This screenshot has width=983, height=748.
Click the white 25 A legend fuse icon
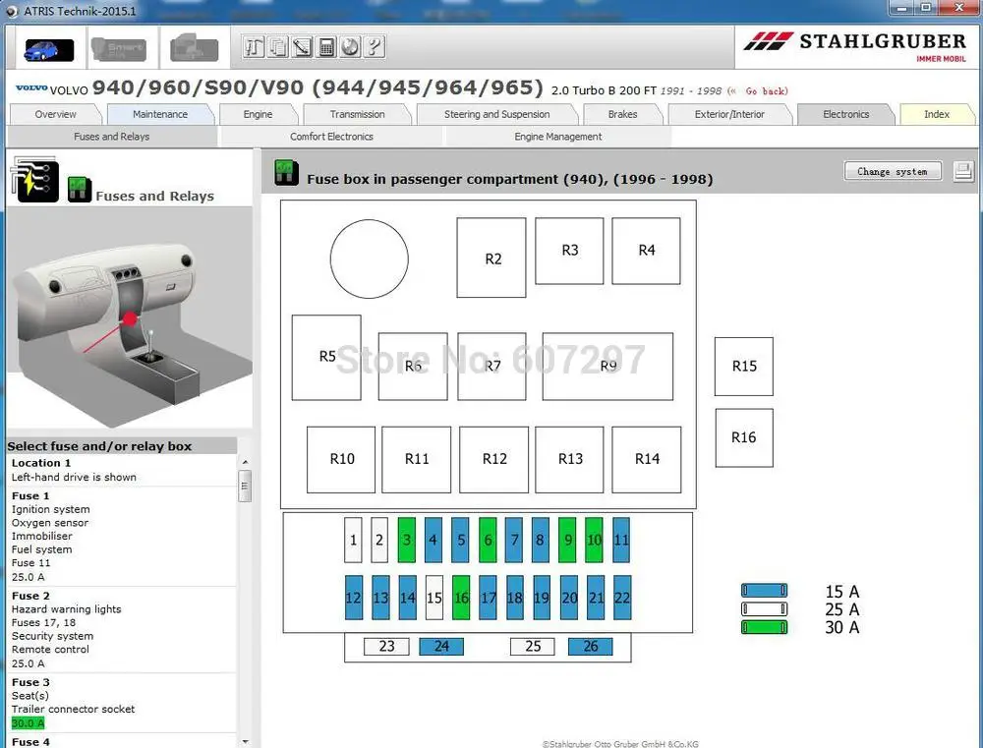click(764, 608)
